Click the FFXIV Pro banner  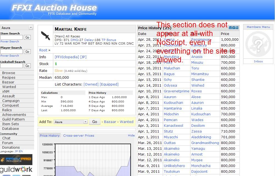click(16, 159)
